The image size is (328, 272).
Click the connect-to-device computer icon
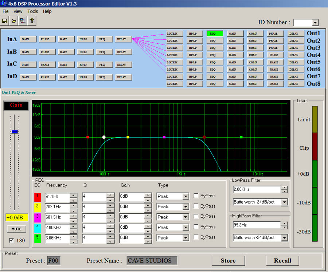coord(23,21)
